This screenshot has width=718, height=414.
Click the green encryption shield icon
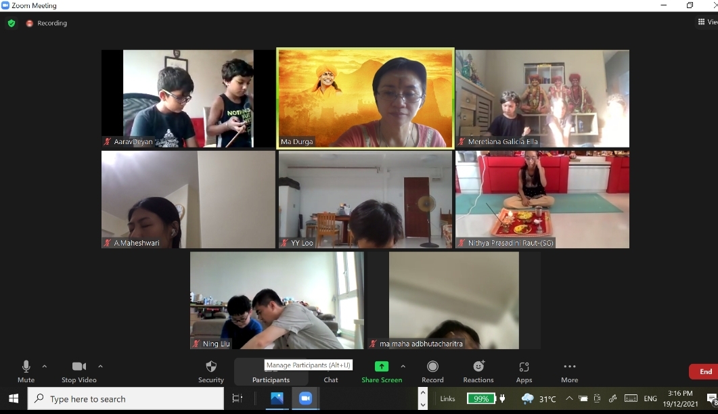tap(12, 23)
